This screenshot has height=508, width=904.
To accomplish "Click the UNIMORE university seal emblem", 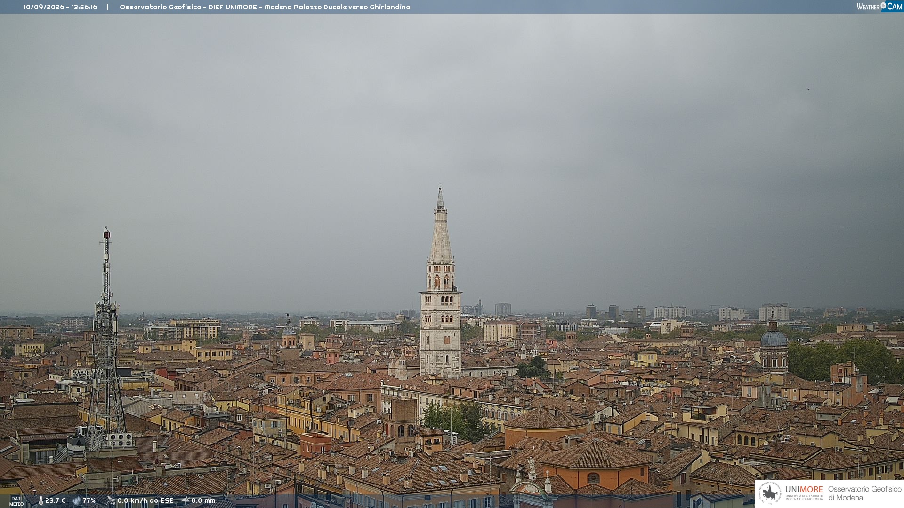I will point(770,493).
